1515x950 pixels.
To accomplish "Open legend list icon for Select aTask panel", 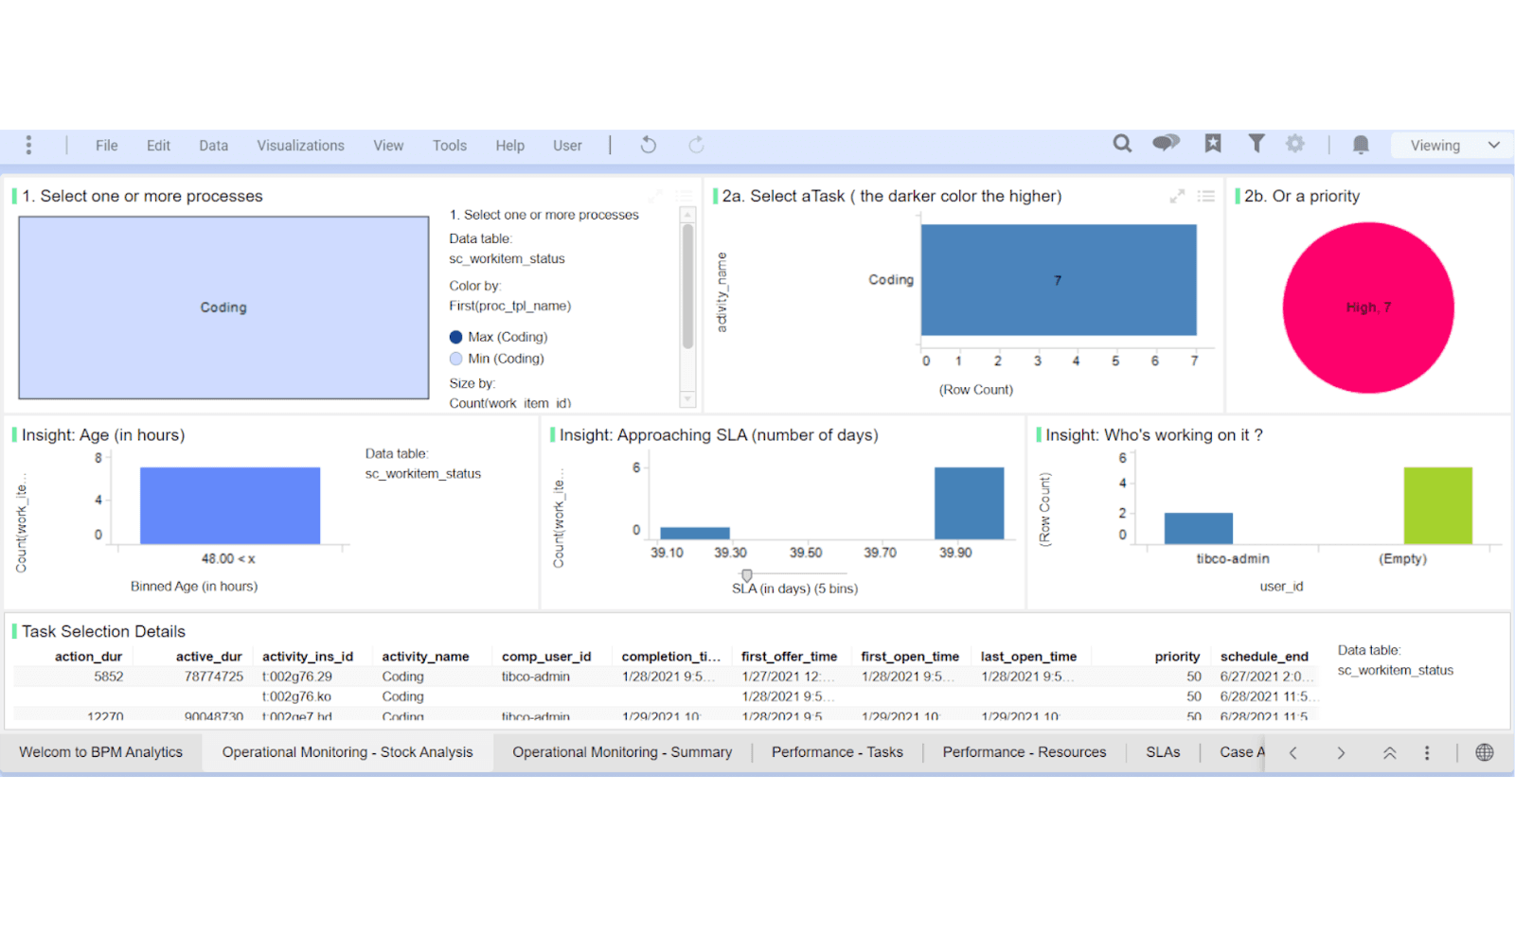I will click(1205, 196).
